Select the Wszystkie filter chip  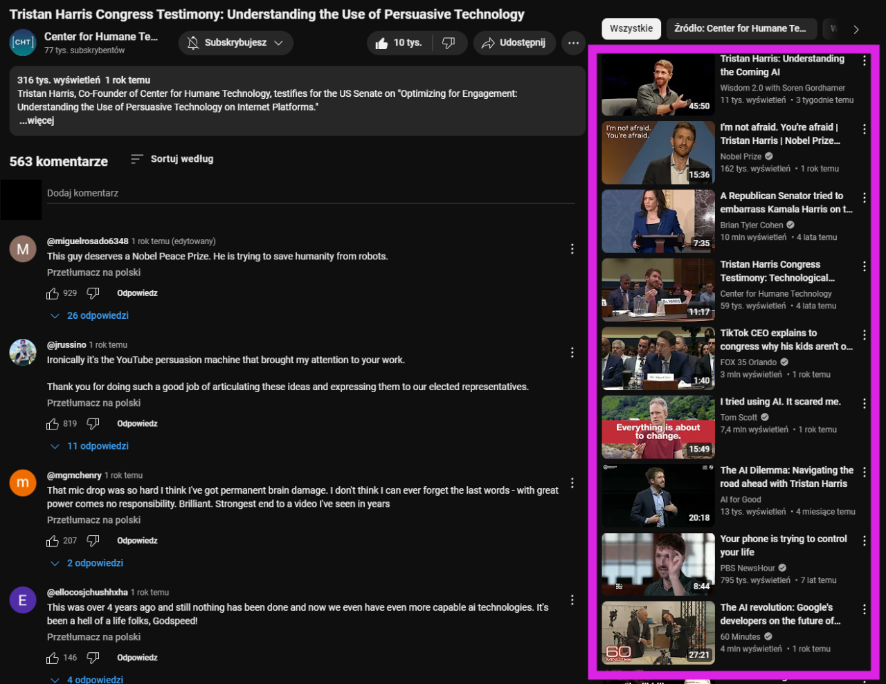[631, 28]
